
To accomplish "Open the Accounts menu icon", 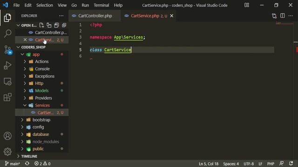I will pos(7,136).
